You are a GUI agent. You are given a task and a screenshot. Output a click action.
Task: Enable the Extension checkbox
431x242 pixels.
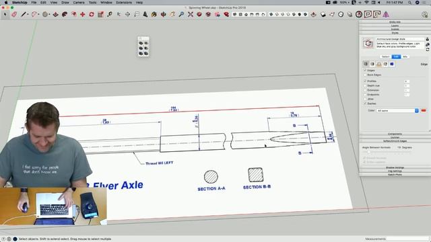click(x=365, y=90)
